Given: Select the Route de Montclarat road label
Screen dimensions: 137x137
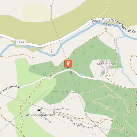Looking at the screenshot, I should [x=10, y=89].
